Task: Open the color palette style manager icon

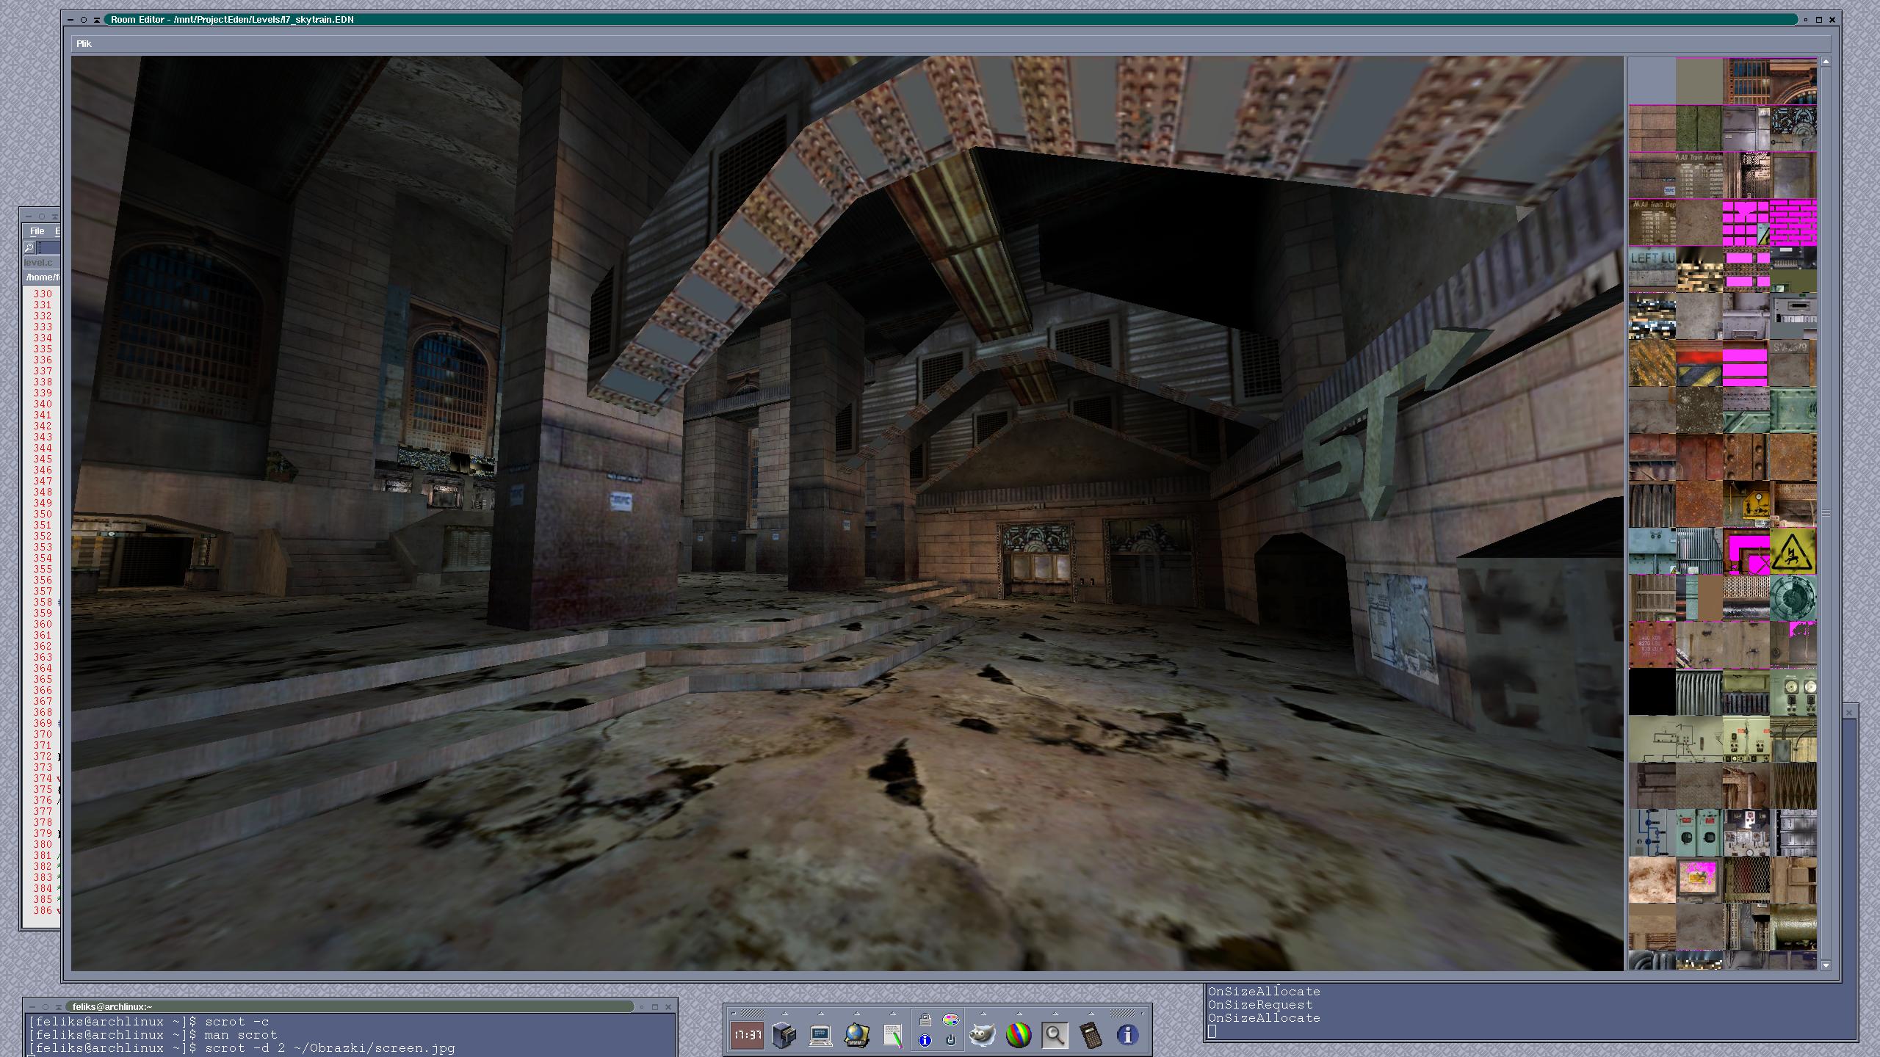Action: pos(951,1020)
